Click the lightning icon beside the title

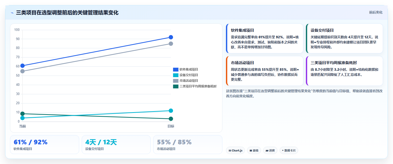point(12,13)
